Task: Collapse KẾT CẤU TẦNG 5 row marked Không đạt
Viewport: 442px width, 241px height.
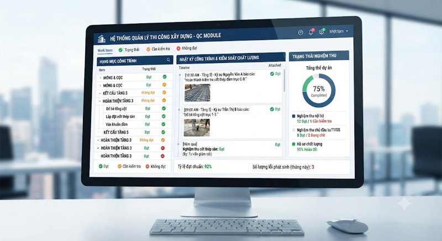Action: pos(100,93)
